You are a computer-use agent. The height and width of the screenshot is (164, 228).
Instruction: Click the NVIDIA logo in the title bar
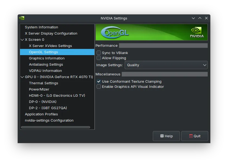coord(21,18)
